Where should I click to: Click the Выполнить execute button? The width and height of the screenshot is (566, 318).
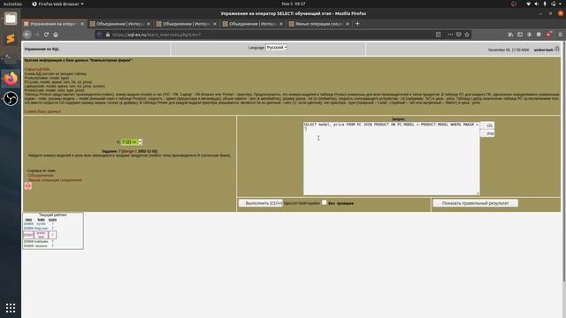click(x=261, y=203)
